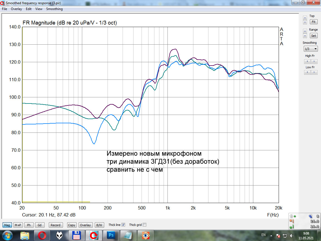Screen dimensions: 321x241
Task: Click the Overlay button in bottom bar
Action: pos(85,225)
